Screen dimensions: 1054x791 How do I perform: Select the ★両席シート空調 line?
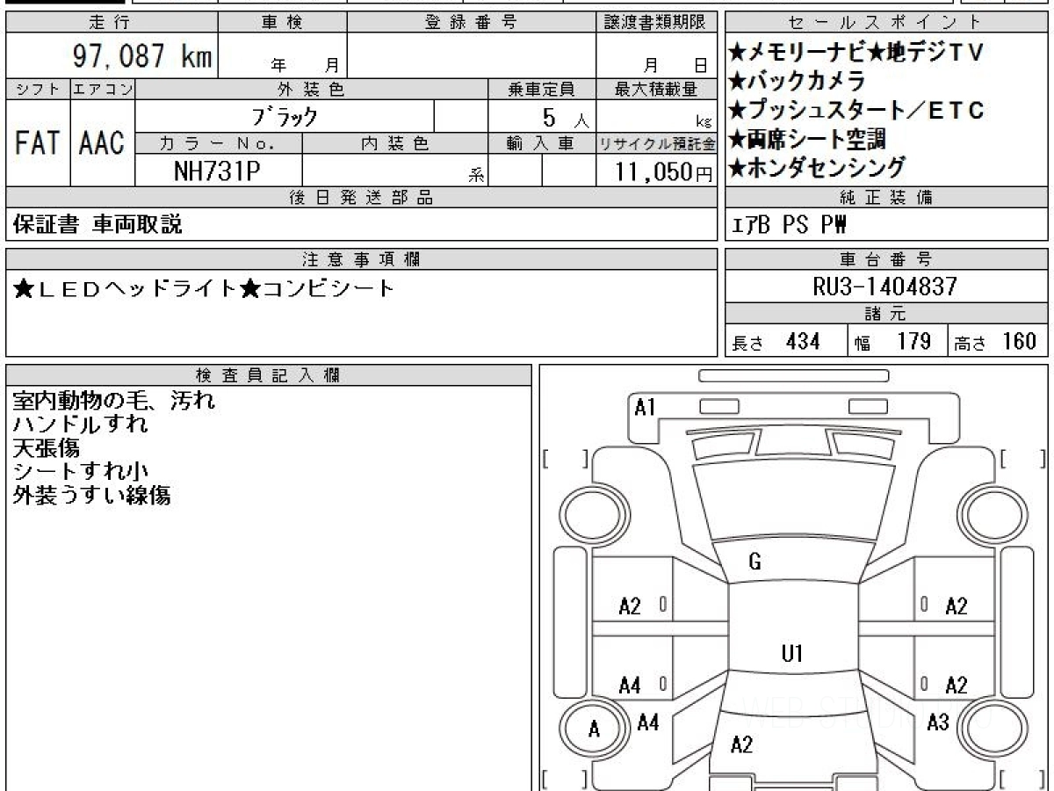806,139
